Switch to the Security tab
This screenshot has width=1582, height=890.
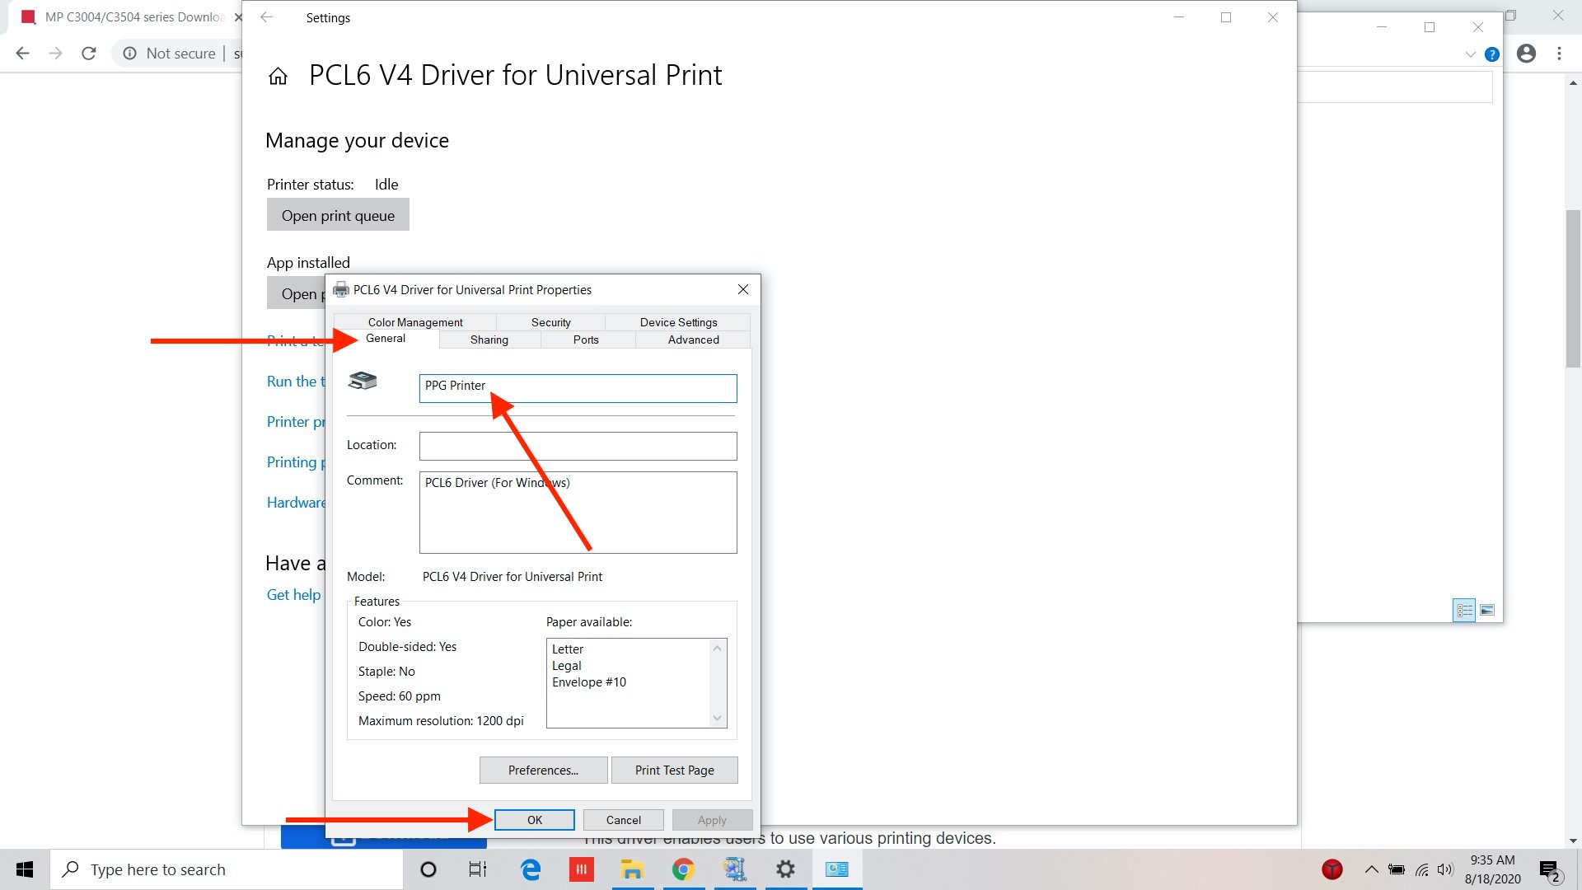click(550, 322)
